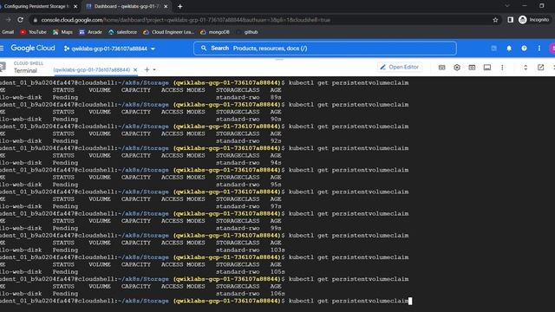Viewport: 555px width, 312px height.
Task: Open the Google Cloud navigation hamburger menu
Action: (2, 49)
